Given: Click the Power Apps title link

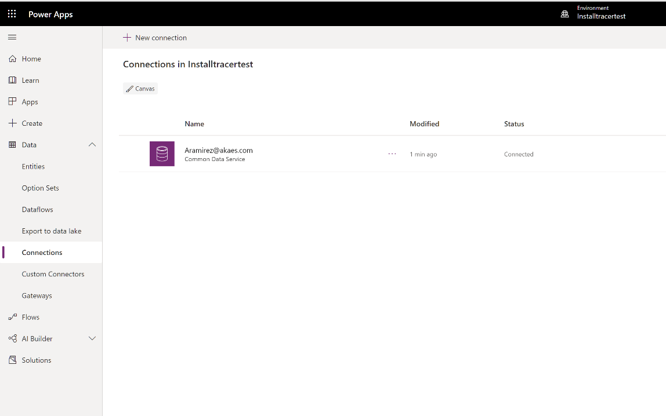Looking at the screenshot, I should click(x=50, y=14).
